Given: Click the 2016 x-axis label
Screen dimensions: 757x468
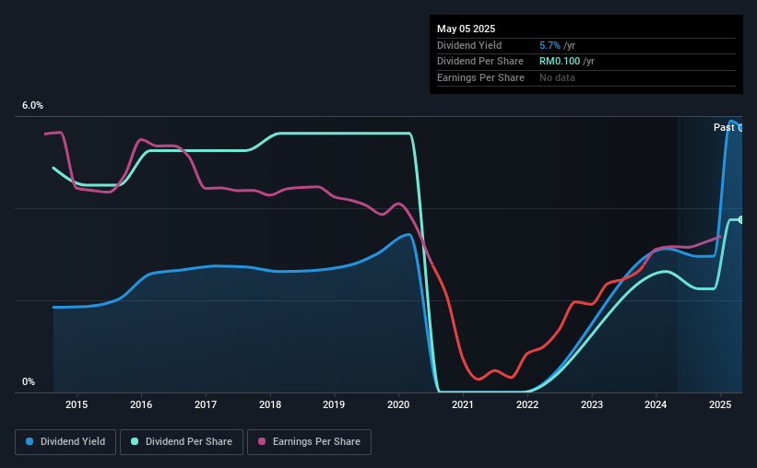Looking at the screenshot, I should (141, 404).
